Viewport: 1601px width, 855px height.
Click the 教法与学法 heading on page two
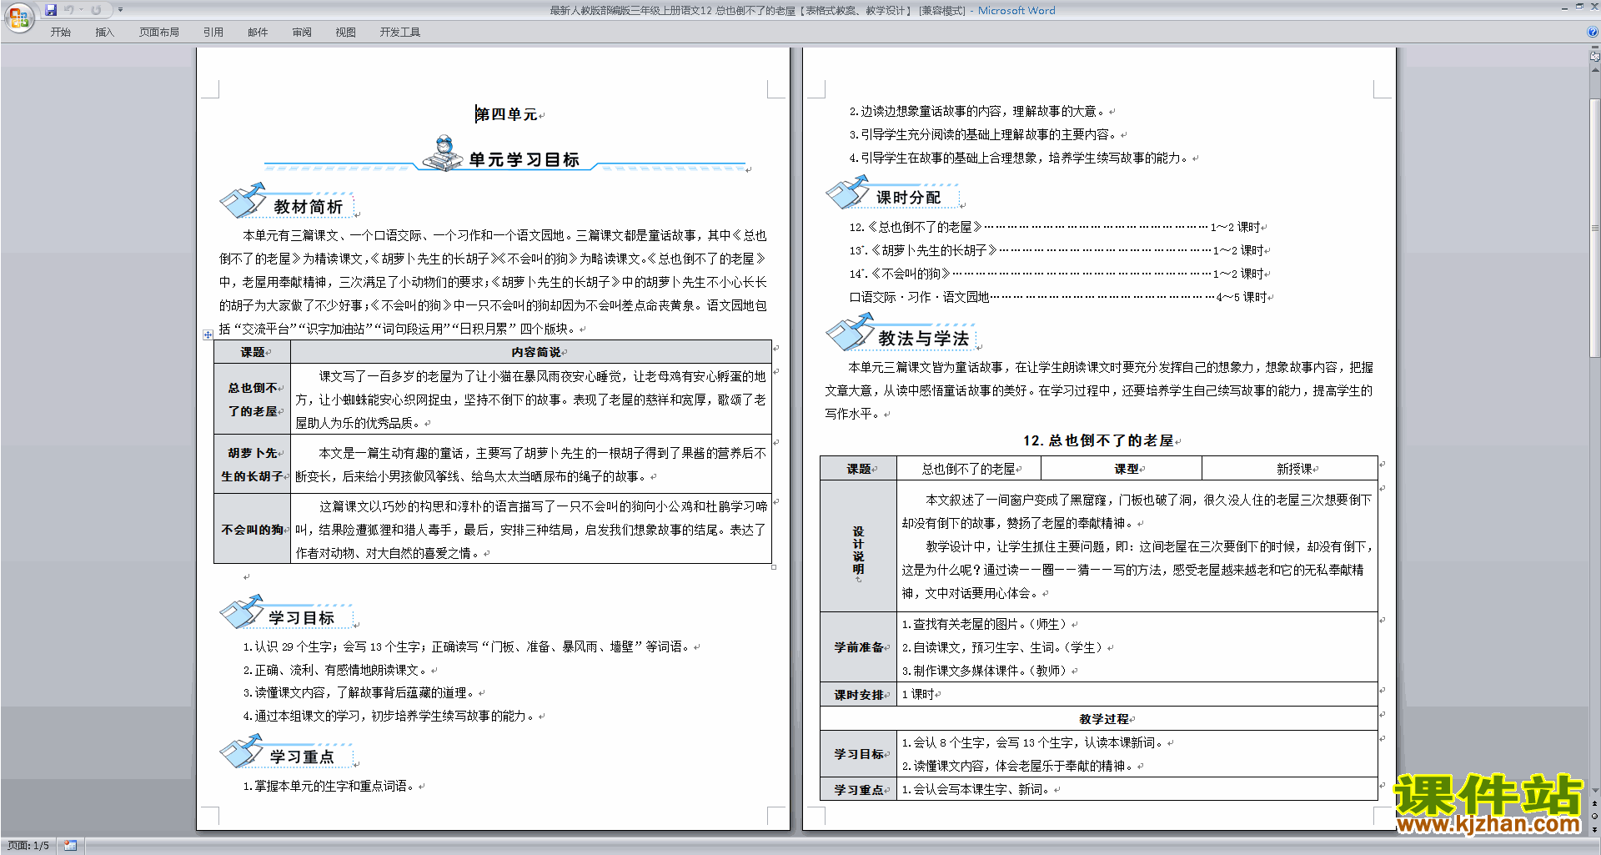[x=923, y=338]
